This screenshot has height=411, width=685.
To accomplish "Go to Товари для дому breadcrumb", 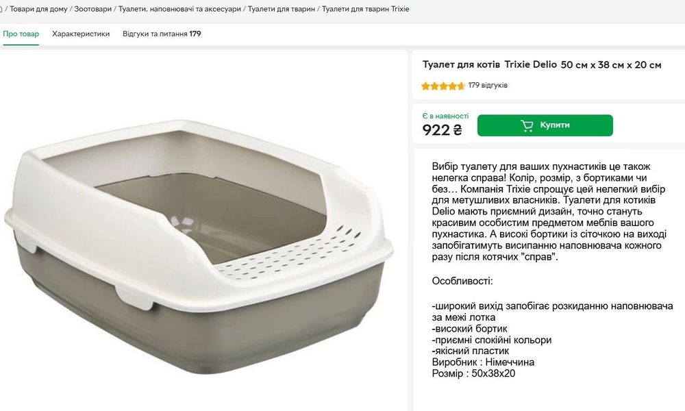I will [x=38, y=9].
